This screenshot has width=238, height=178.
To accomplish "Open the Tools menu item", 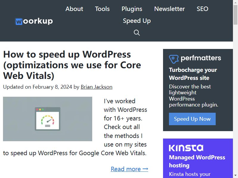I will coord(102,9).
